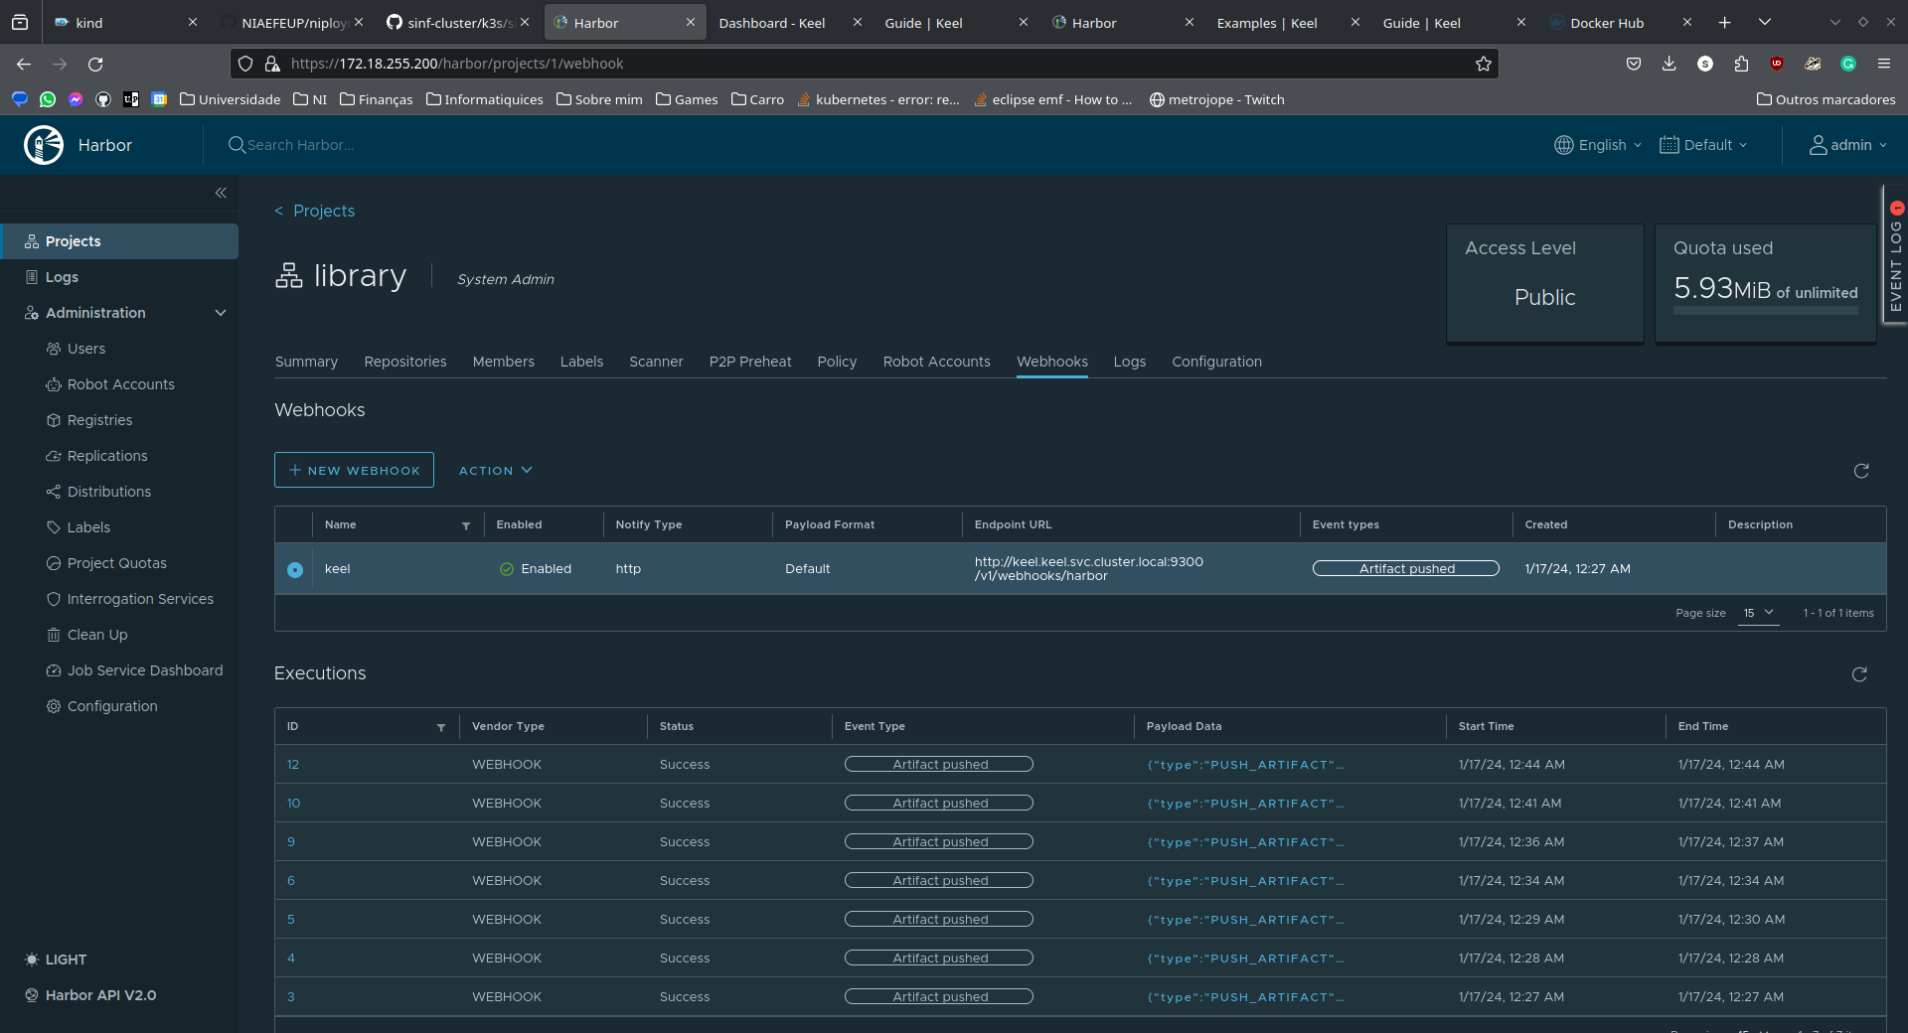Reload the browser page

point(95,64)
